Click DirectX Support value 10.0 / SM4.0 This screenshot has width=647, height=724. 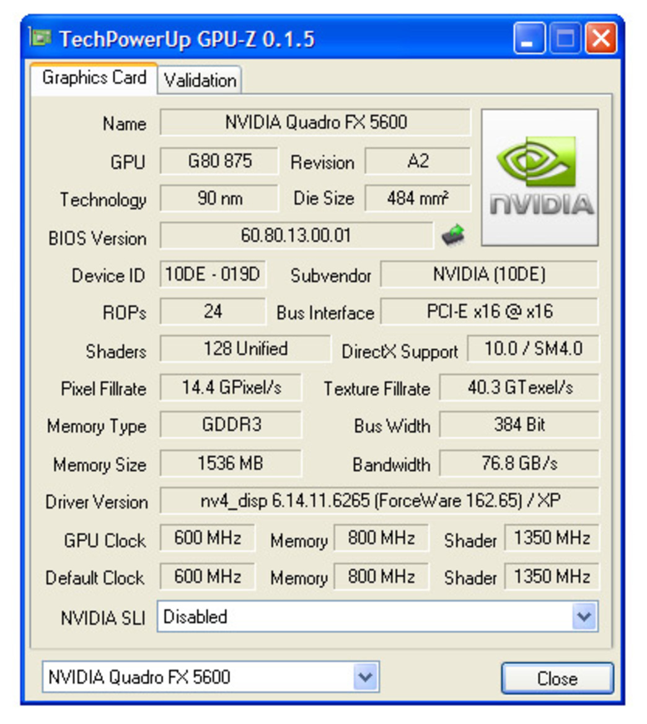tap(534, 349)
